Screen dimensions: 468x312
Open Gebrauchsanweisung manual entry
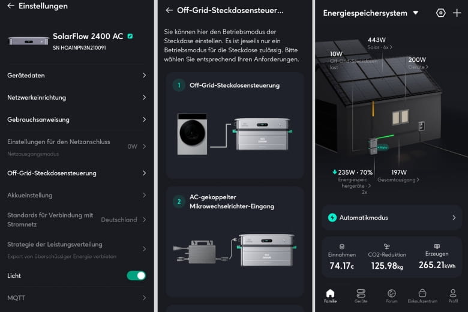pyautogui.click(x=76, y=119)
